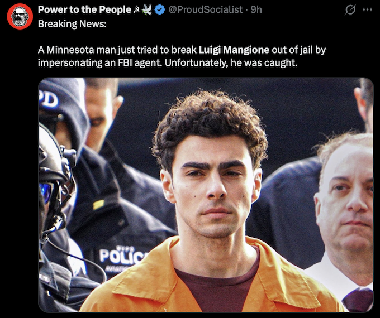Click the gray-haired man's maroon tie
The height and width of the screenshot is (318, 380).
click(358, 300)
